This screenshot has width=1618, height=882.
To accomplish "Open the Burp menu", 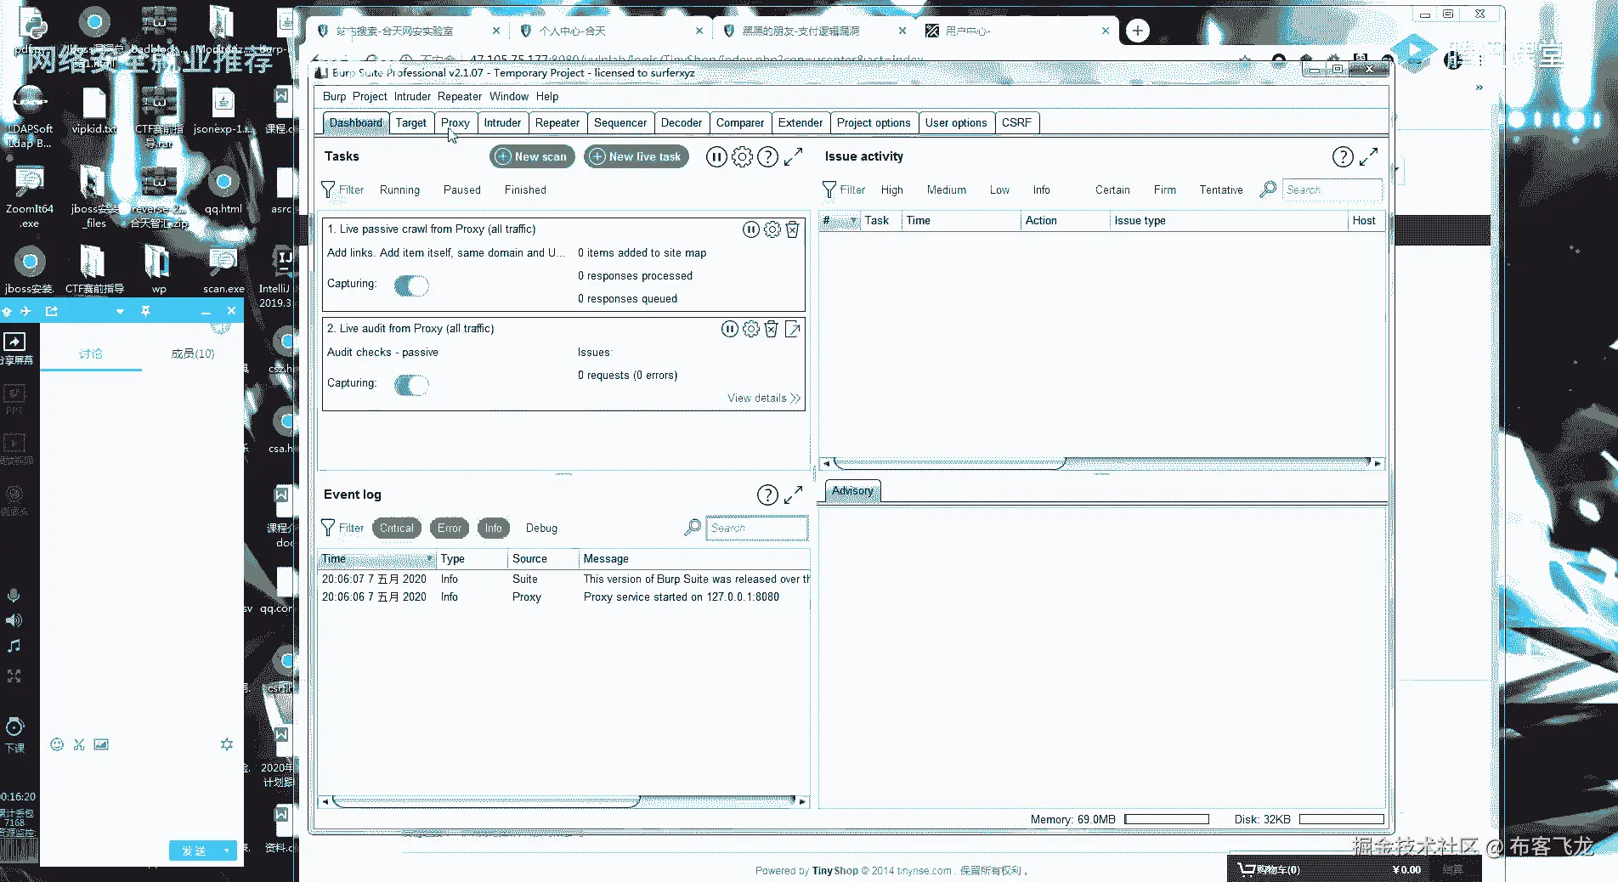I will tap(335, 97).
